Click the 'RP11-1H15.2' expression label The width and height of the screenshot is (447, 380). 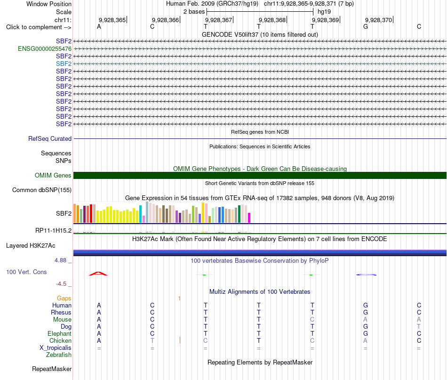tap(53, 231)
